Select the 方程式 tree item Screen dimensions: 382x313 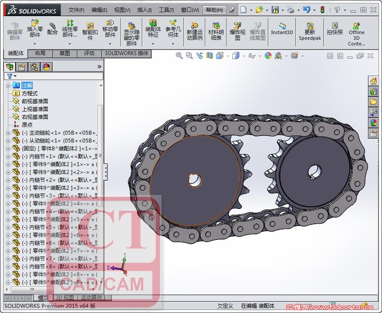tap(30, 94)
